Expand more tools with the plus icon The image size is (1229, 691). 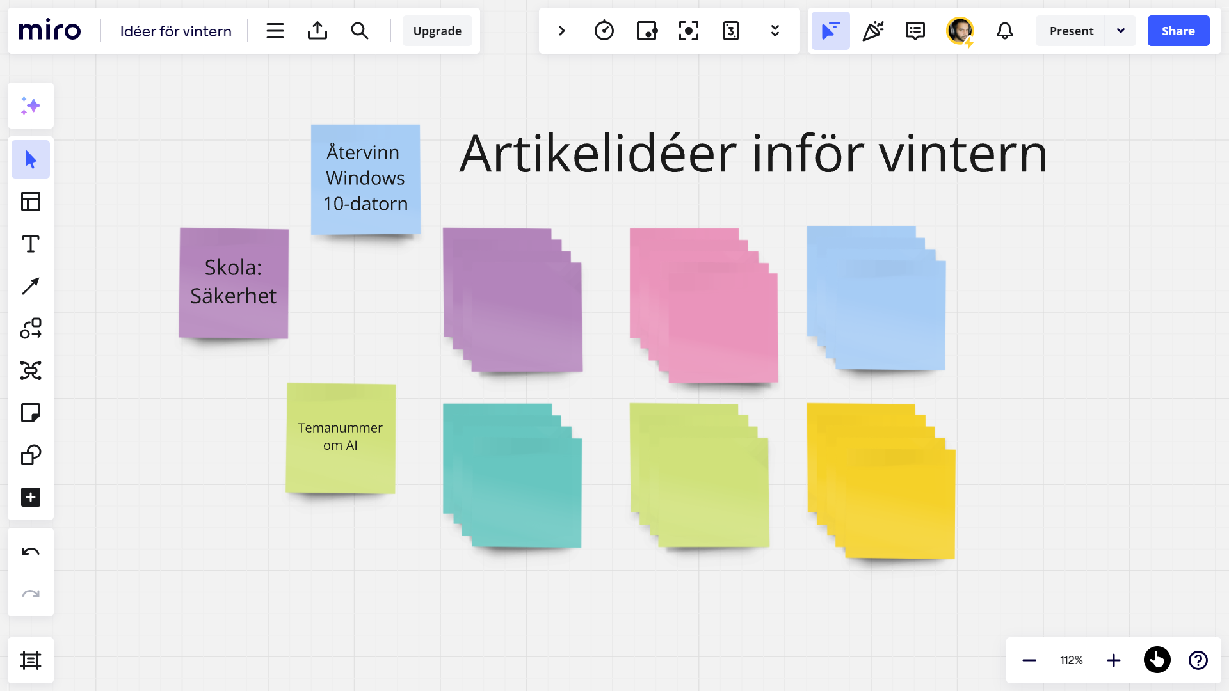pos(31,497)
